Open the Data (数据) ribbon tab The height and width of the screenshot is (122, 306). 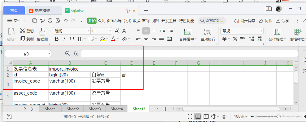pyautogui.click(x=136, y=21)
